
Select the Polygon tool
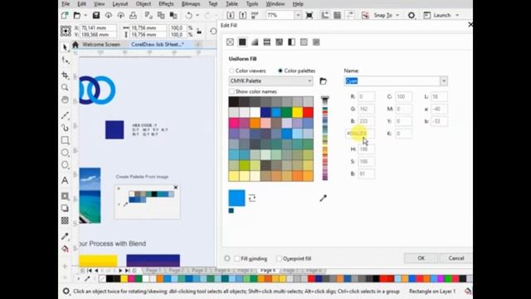click(65, 165)
